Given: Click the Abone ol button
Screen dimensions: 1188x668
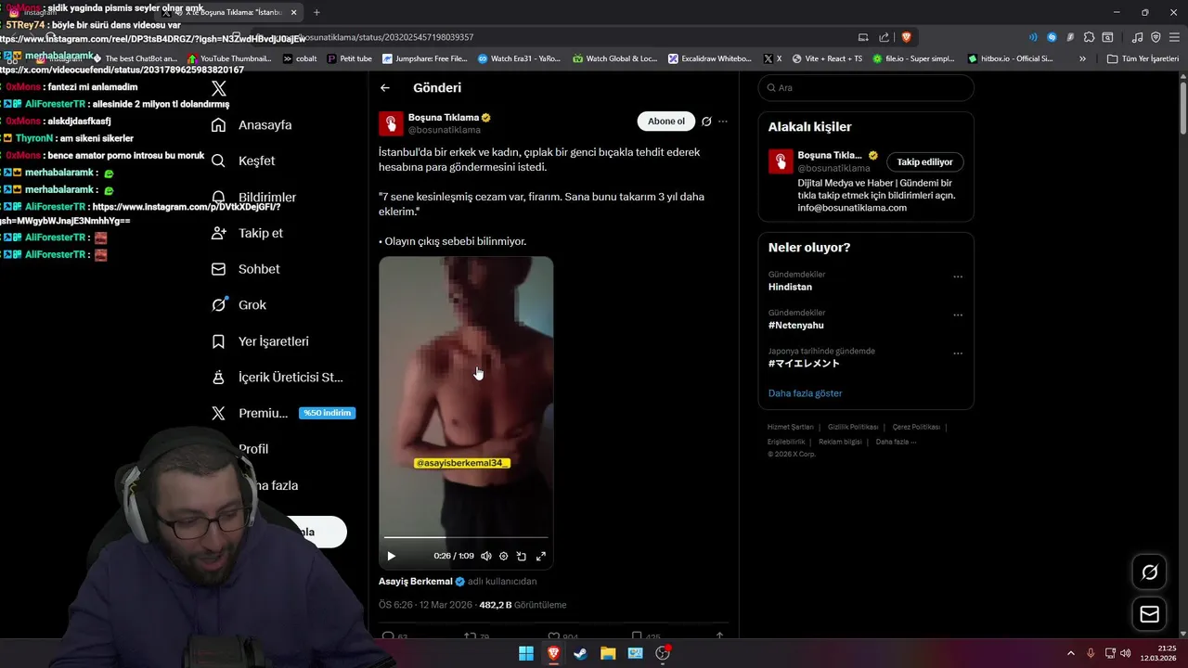Looking at the screenshot, I should (x=665, y=122).
